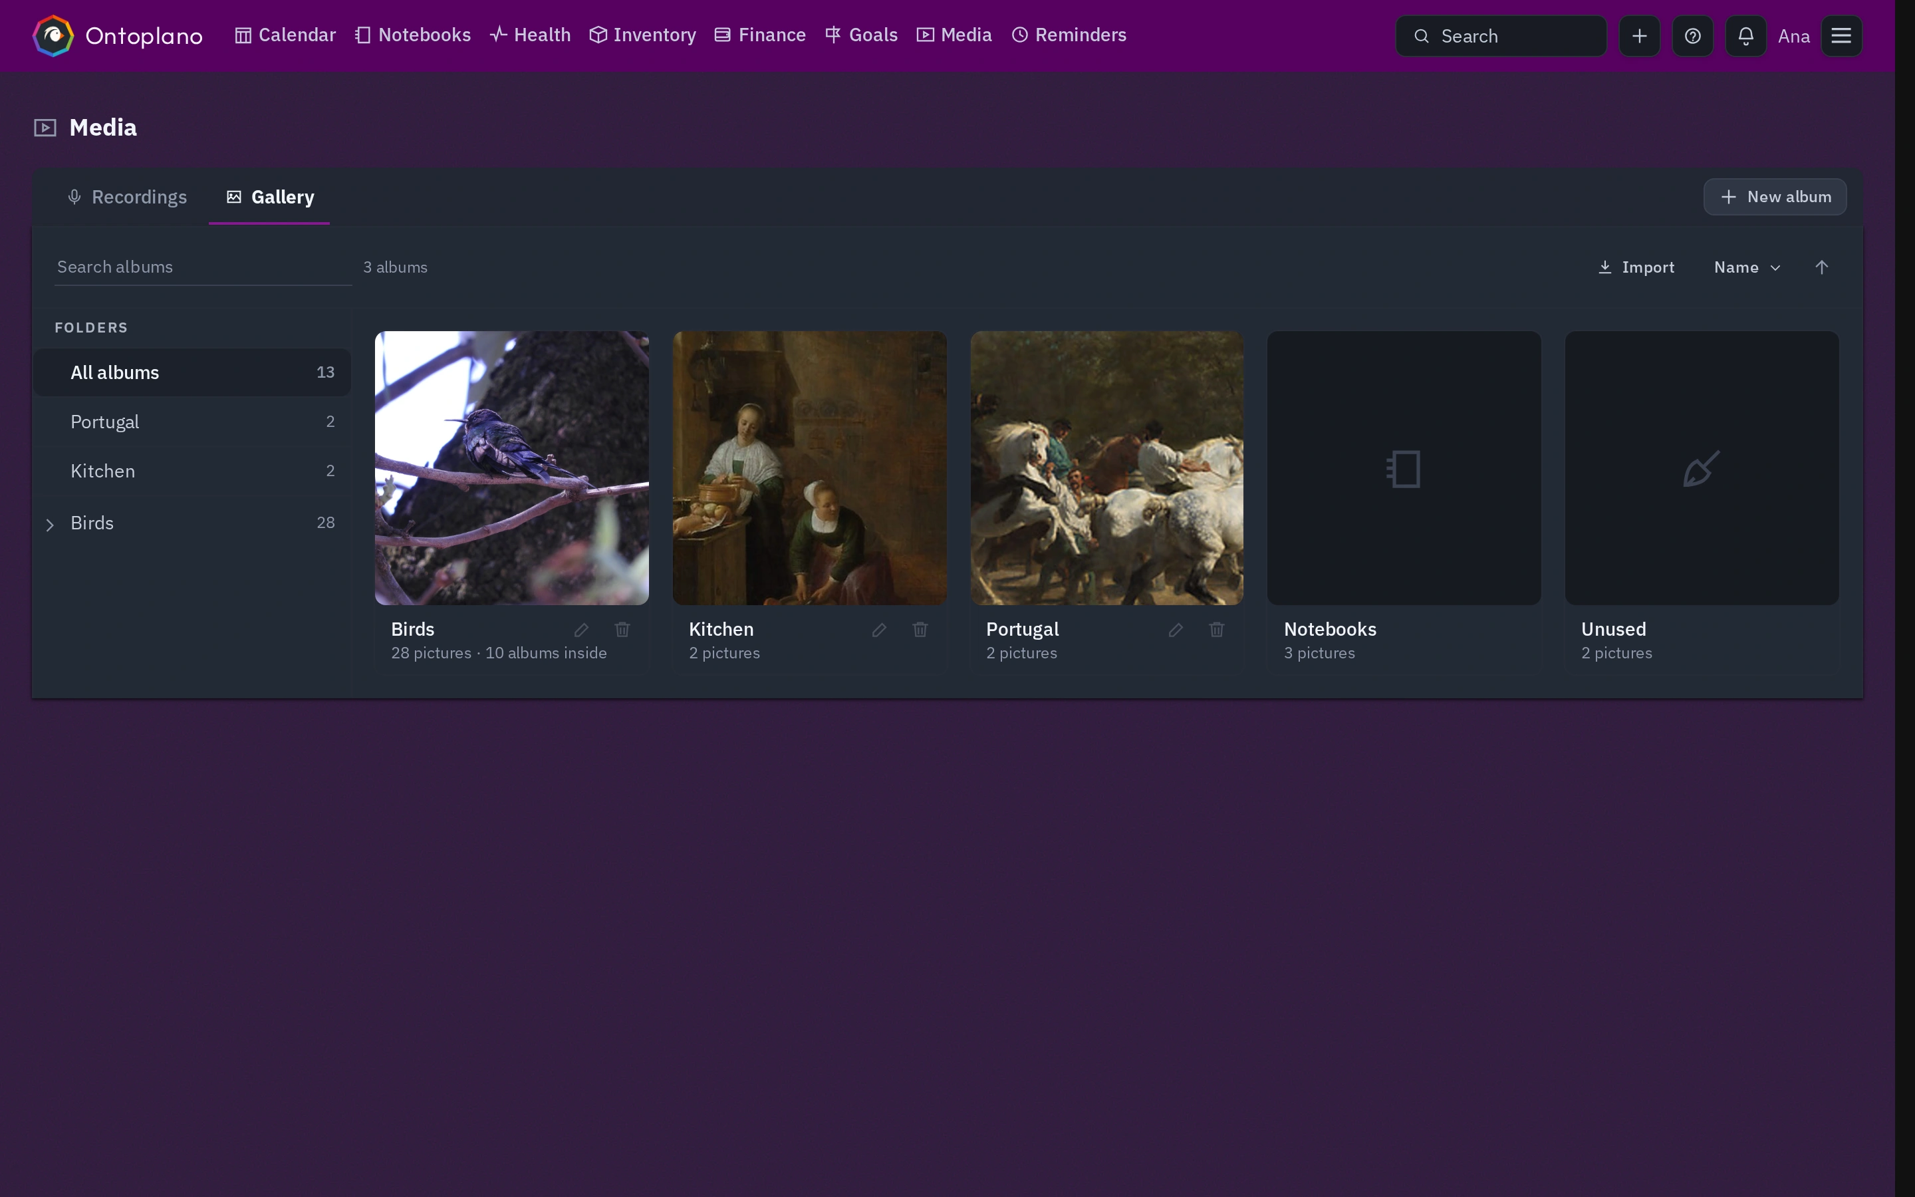The image size is (1915, 1197).
Task: Open Calendar in the top navigation
Action: (285, 36)
